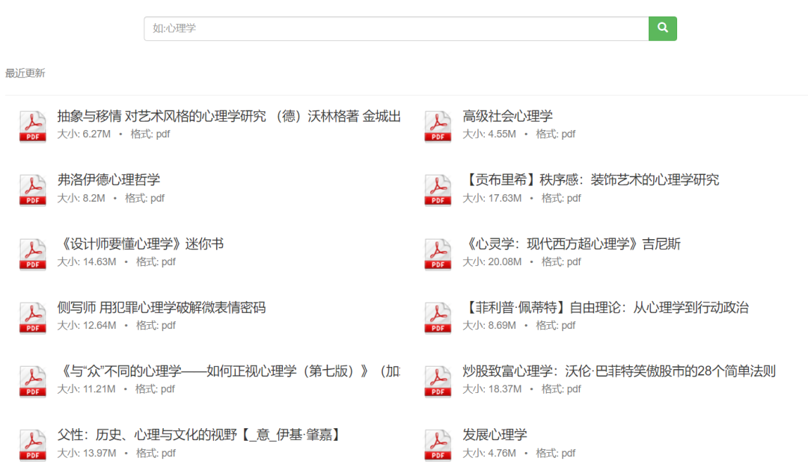
Task: Click the PDF icon next to 《设计师要懂心理学》迷你书
Action: coord(32,253)
